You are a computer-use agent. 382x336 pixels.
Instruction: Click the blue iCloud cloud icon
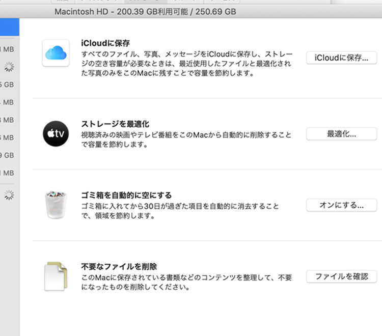tap(56, 53)
